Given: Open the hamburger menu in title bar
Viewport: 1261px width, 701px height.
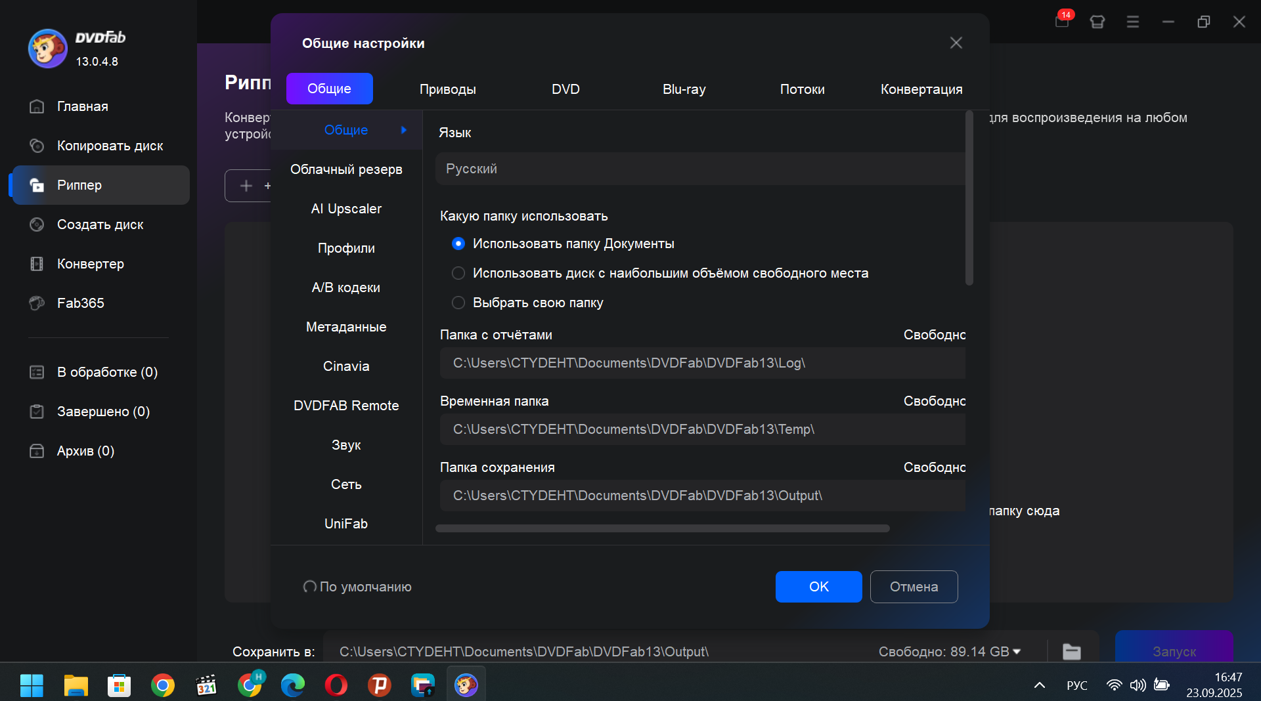Looking at the screenshot, I should point(1133,22).
